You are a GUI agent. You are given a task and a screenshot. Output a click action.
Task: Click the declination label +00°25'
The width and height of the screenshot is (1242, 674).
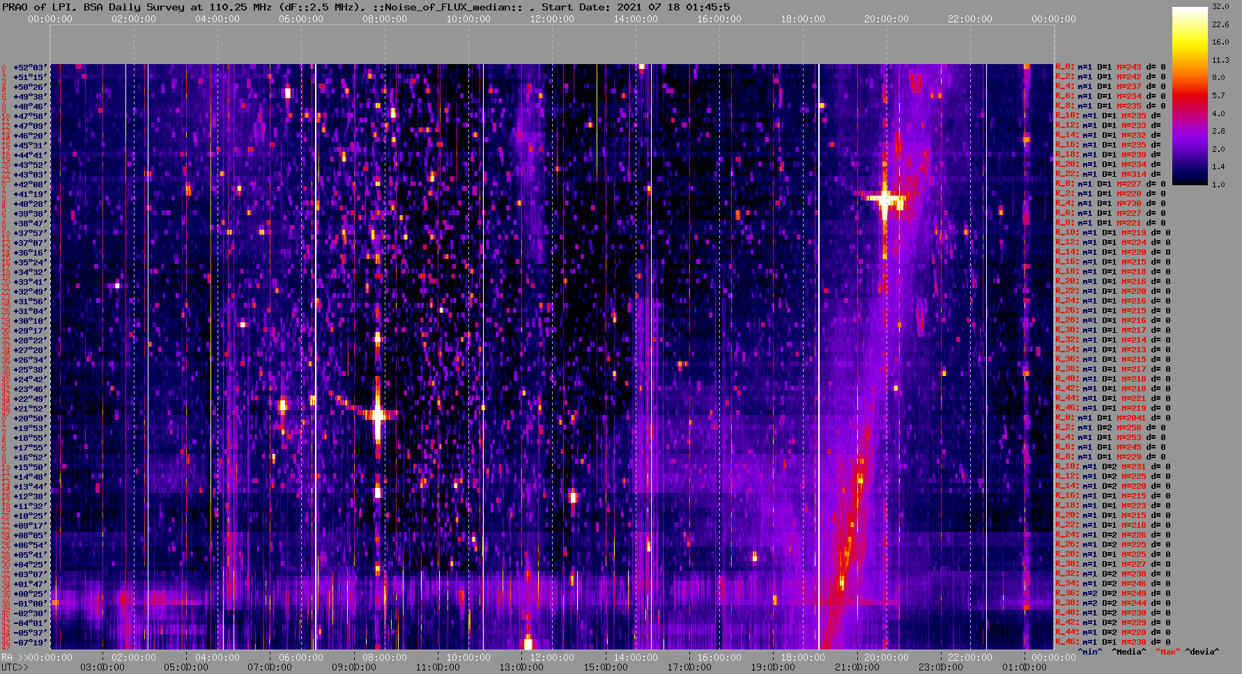30,594
